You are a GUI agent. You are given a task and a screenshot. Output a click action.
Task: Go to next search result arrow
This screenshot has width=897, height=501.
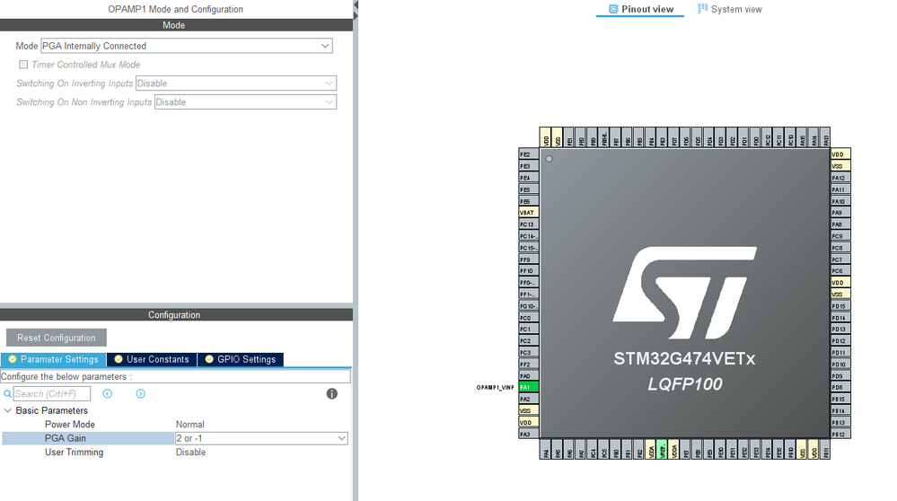pyautogui.click(x=141, y=393)
